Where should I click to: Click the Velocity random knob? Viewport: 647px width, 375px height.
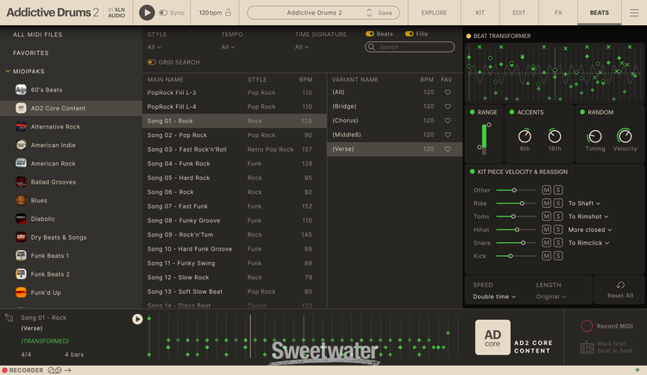click(625, 135)
